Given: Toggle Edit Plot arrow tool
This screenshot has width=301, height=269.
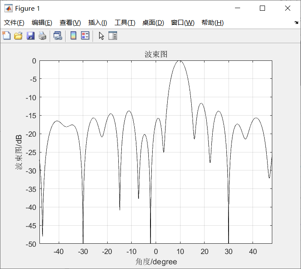Looking at the screenshot, I should coord(101,36).
